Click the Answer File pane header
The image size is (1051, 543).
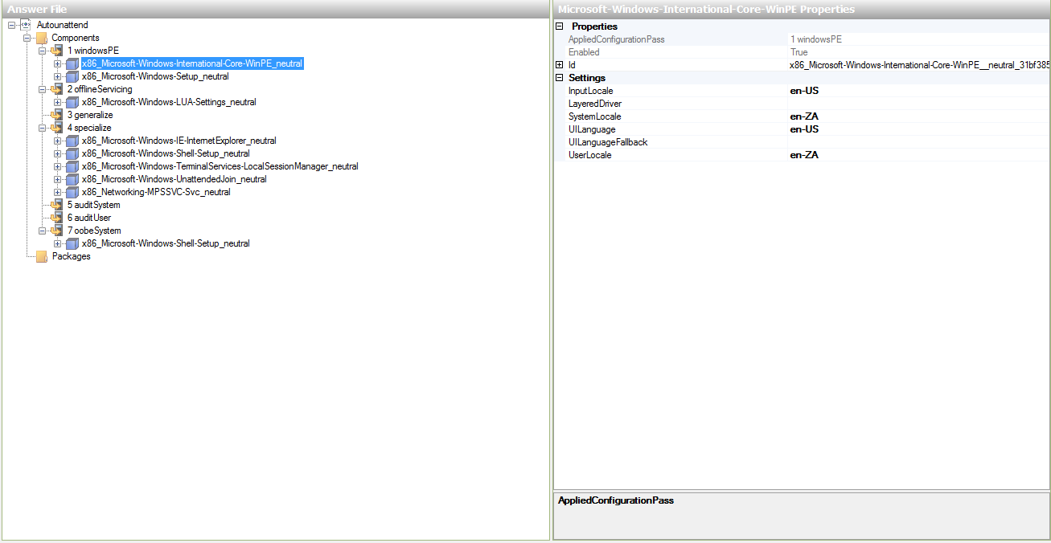click(x=275, y=9)
